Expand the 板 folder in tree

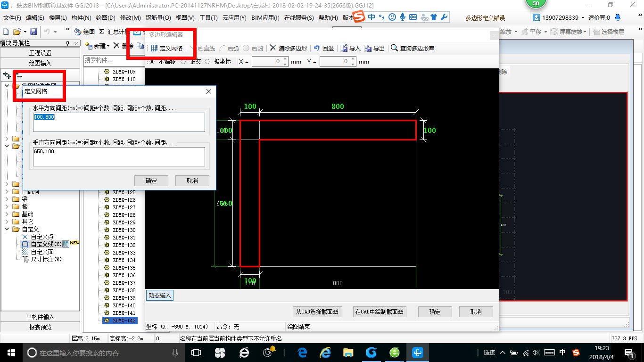point(7,206)
